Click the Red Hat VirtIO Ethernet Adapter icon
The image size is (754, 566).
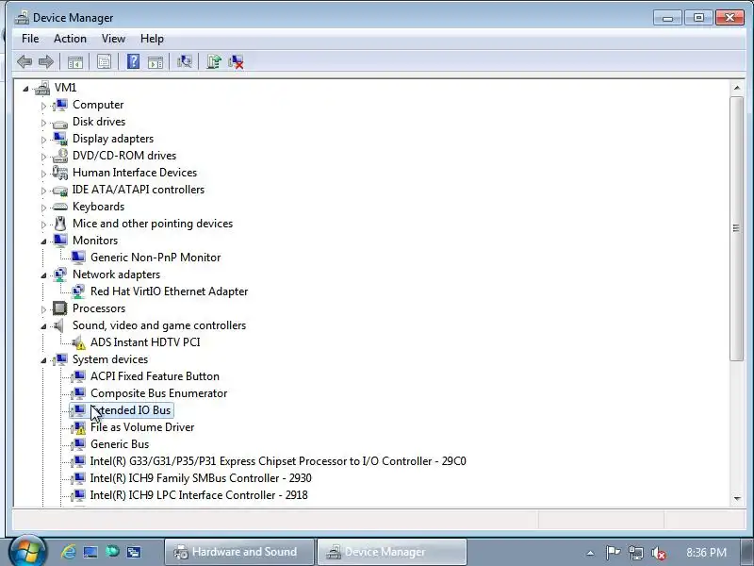point(78,291)
